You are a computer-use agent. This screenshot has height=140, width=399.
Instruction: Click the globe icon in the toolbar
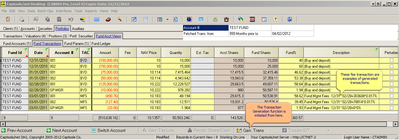point(189,19)
